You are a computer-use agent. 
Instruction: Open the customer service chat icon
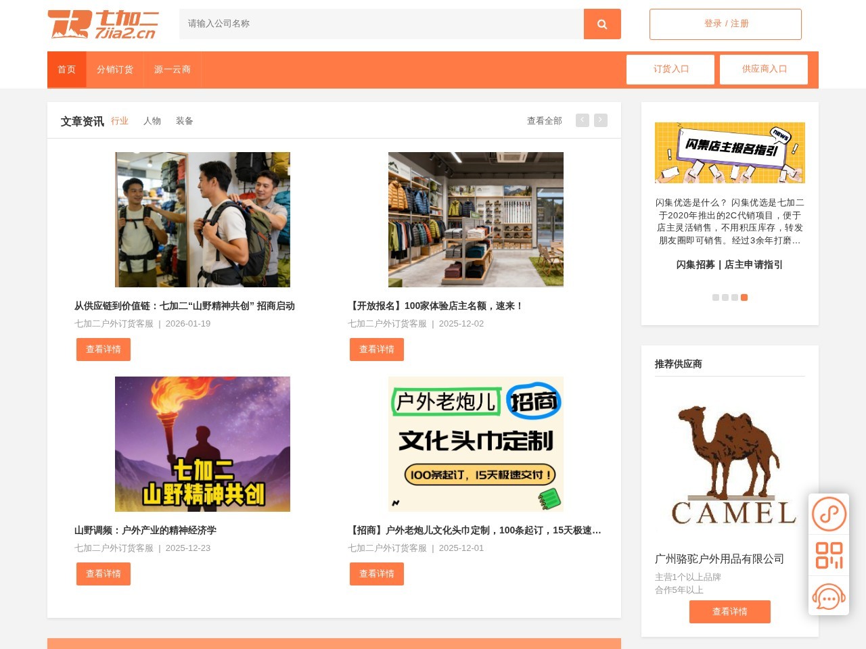coord(829,596)
